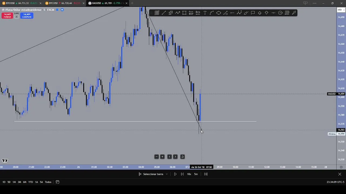This screenshot has width=346, height=194.
Task: Switch to first BTCUSD 66.731,53 tab
Action: point(22,3)
